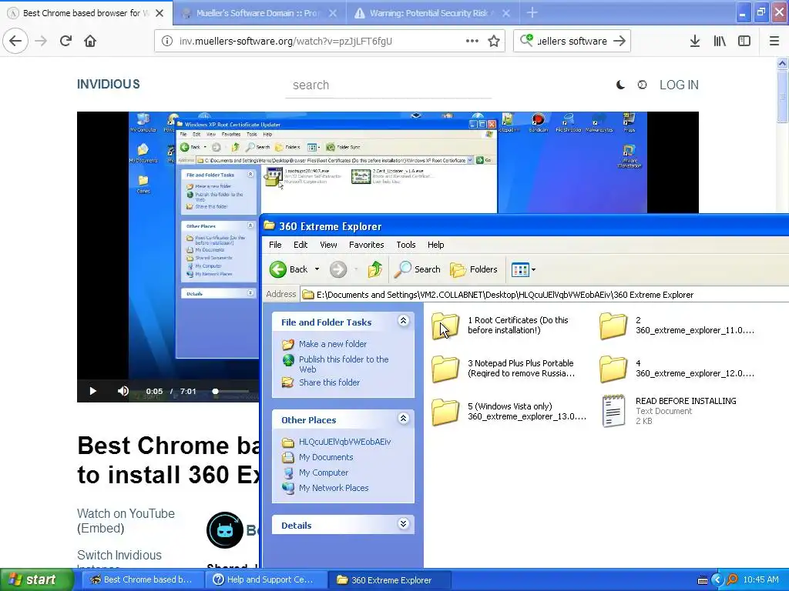Open the Views dropdown button
Viewport: 789px width, 591px height.
click(523, 269)
